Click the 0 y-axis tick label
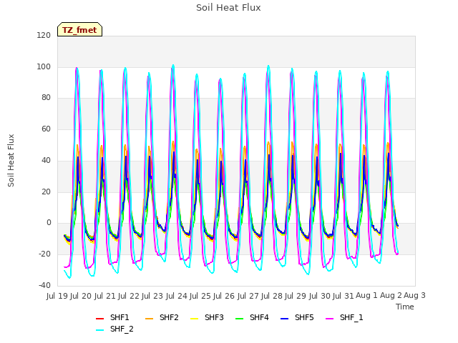Viewport: 458px width, 343px height. coord(49,223)
